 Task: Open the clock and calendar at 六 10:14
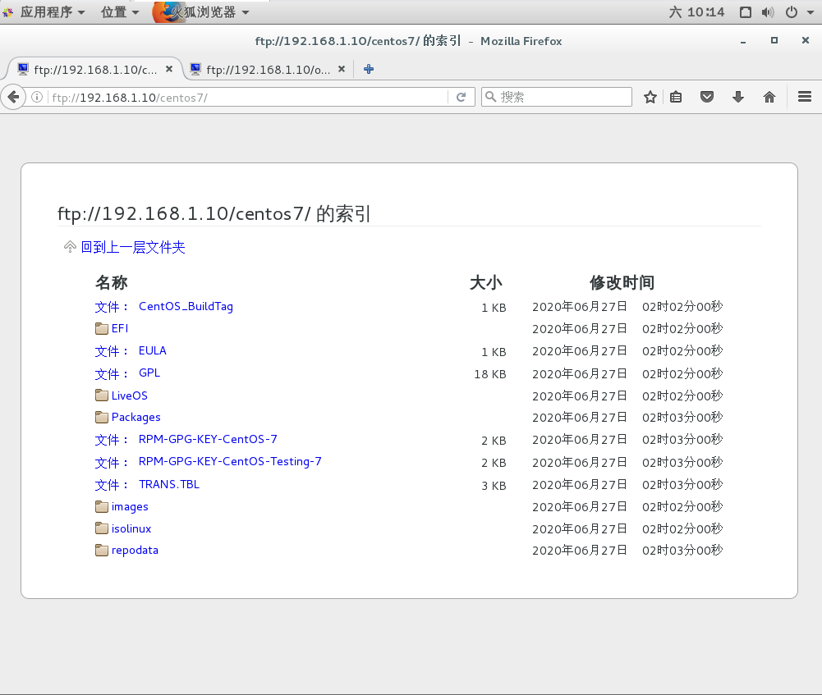(x=696, y=12)
